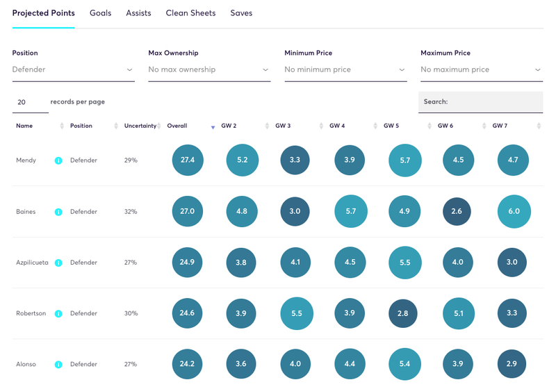Focus the Search input box

pyautogui.click(x=480, y=102)
